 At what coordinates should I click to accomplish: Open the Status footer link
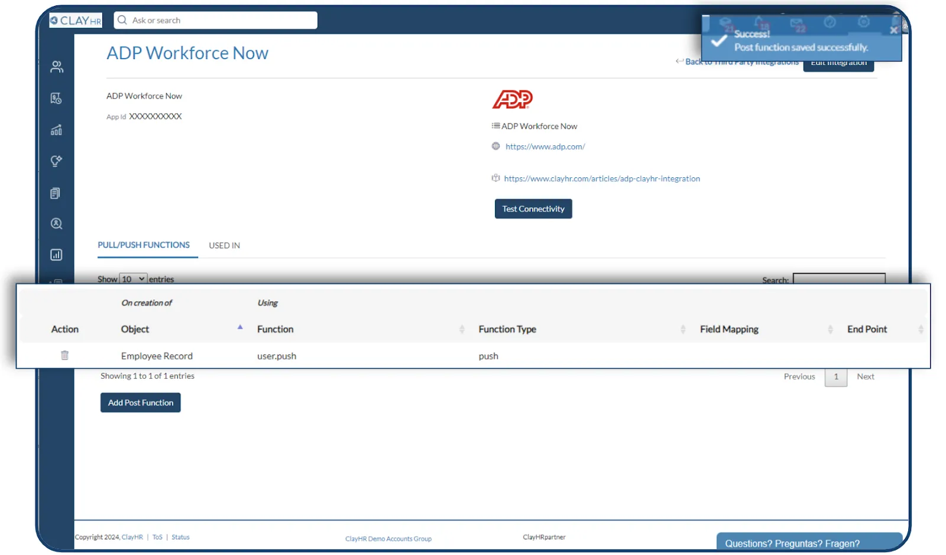pyautogui.click(x=180, y=537)
